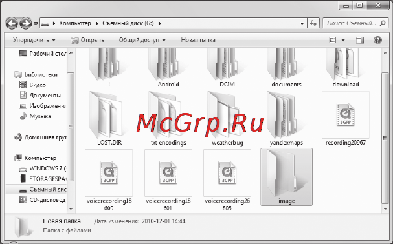Click the Новая папка name in details pane

tap(62, 221)
